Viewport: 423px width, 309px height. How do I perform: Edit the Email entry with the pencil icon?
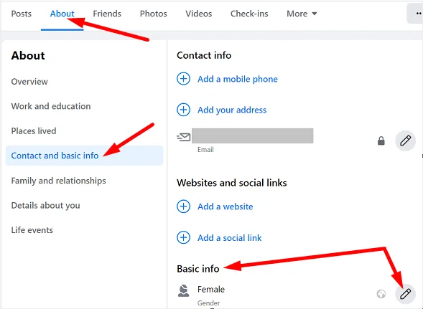pos(405,141)
